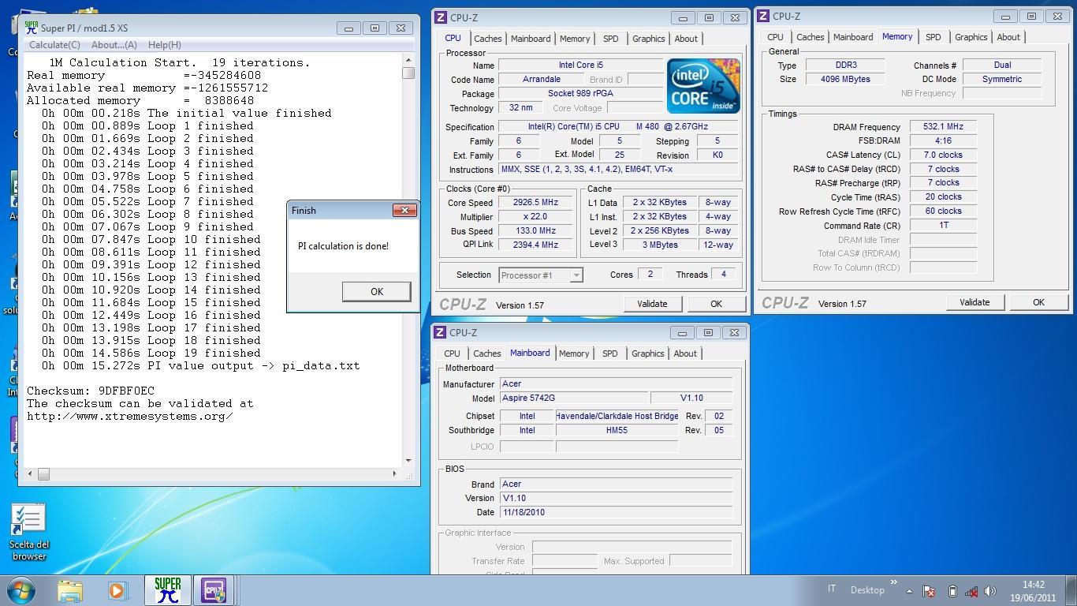
Task: Open the Help(H) menu in Super PI
Action: (x=165, y=45)
